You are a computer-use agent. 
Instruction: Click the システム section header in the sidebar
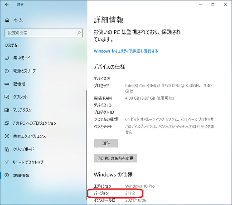click(11, 45)
